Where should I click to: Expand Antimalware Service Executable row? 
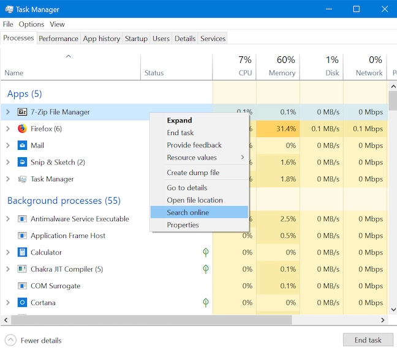tap(8, 219)
